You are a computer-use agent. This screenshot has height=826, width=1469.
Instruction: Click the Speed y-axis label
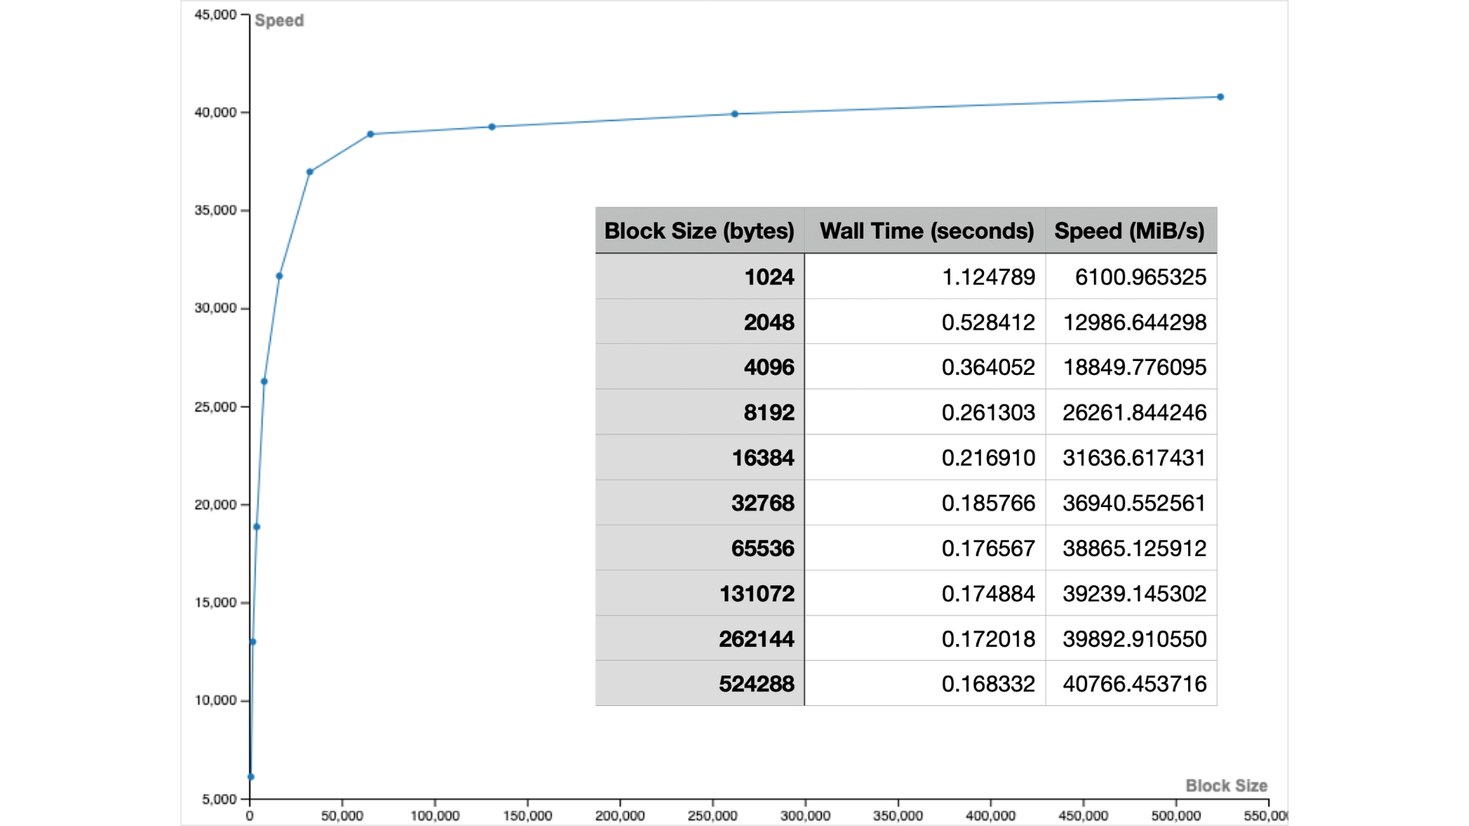click(279, 21)
